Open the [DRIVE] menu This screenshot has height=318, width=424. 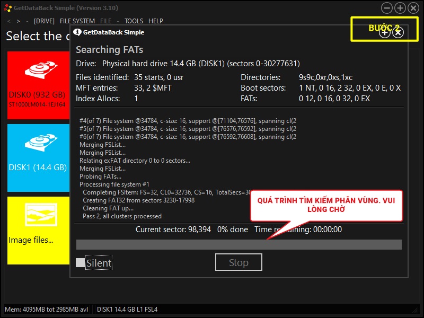click(x=44, y=21)
